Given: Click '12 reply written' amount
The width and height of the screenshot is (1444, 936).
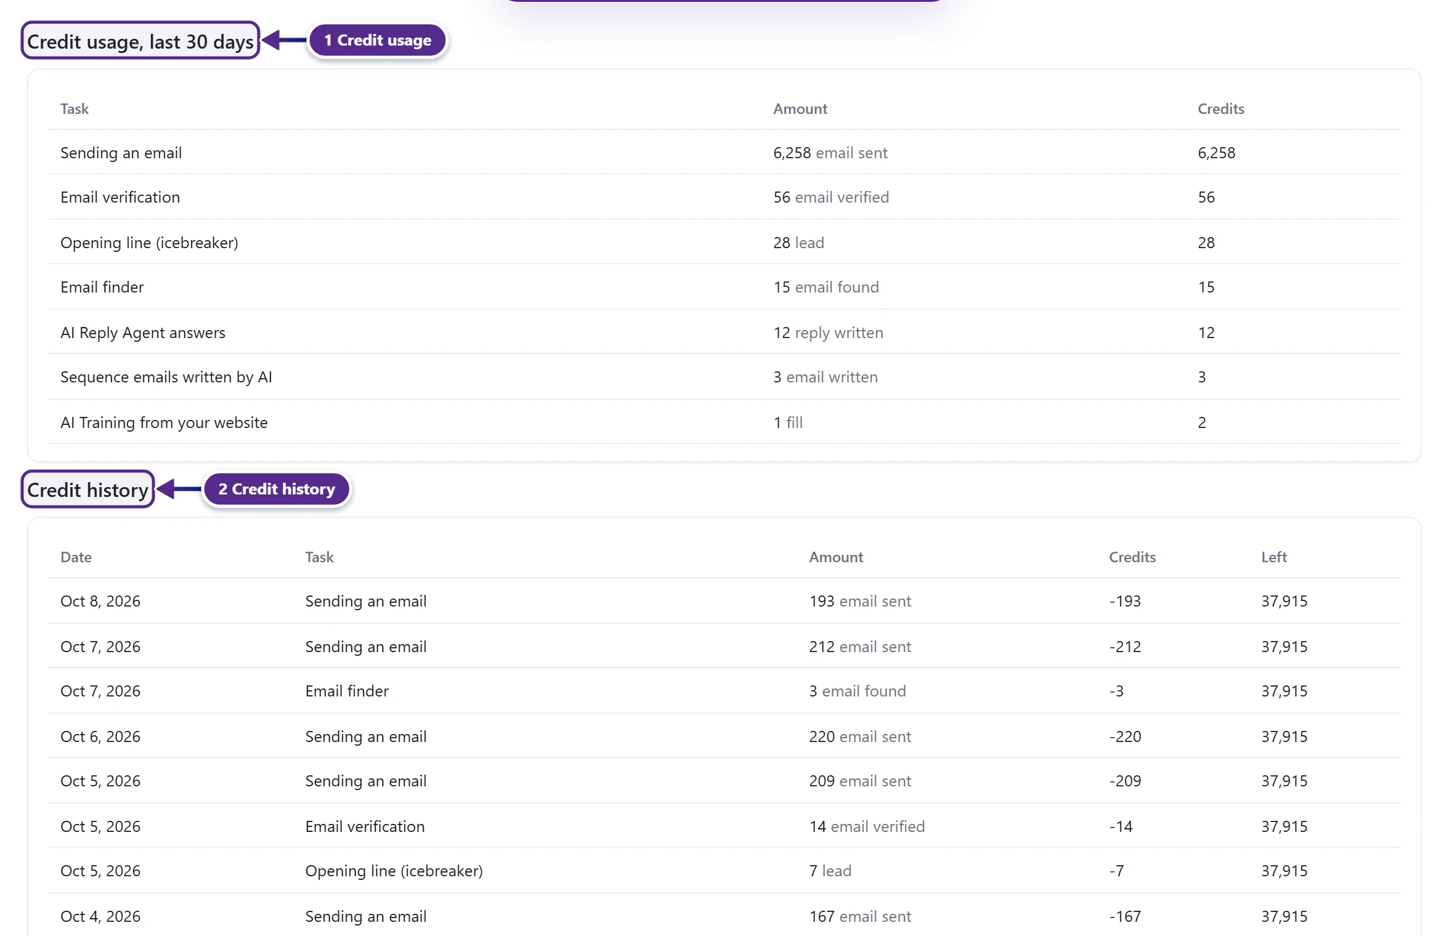Looking at the screenshot, I should coord(828,333).
